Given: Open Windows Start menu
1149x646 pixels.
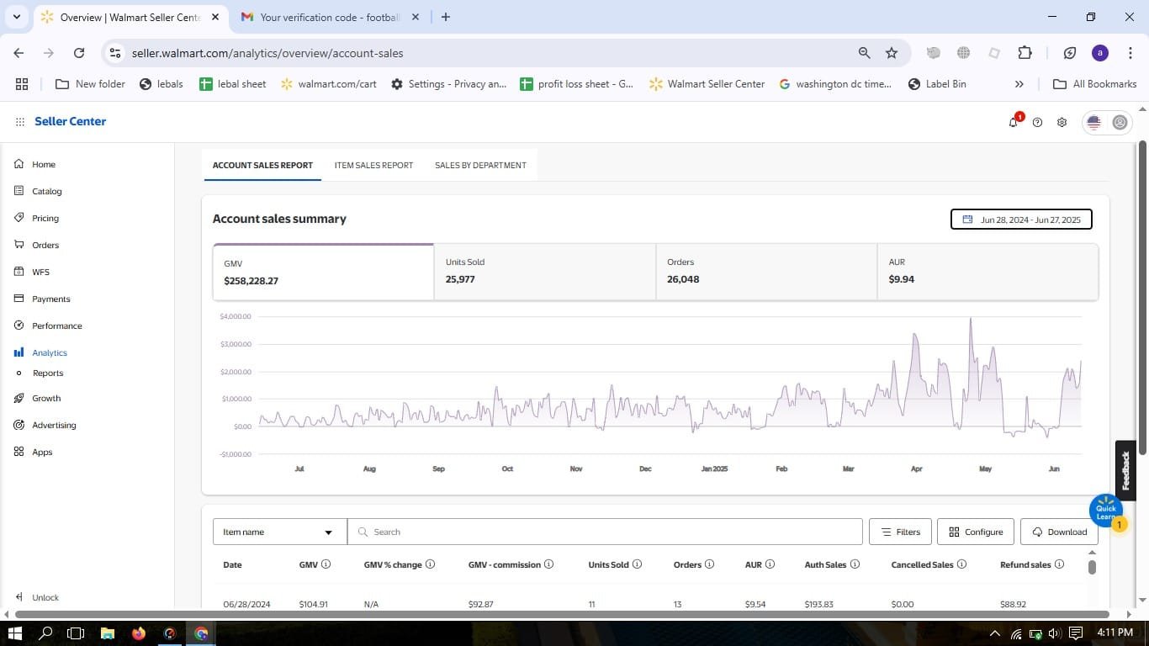Looking at the screenshot, I should [x=14, y=633].
